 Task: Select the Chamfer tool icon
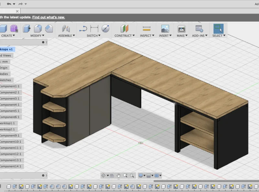pos(49,28)
